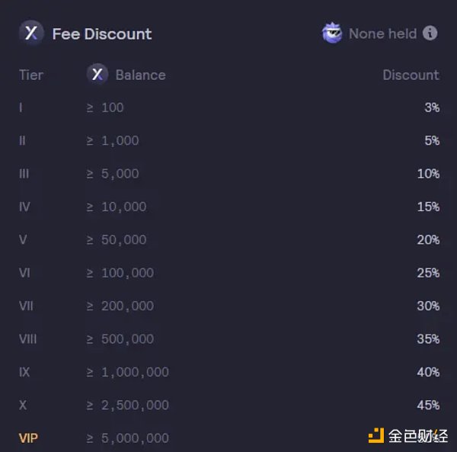Click the Tier column header
Image resolution: width=457 pixels, height=452 pixels.
tap(31, 75)
